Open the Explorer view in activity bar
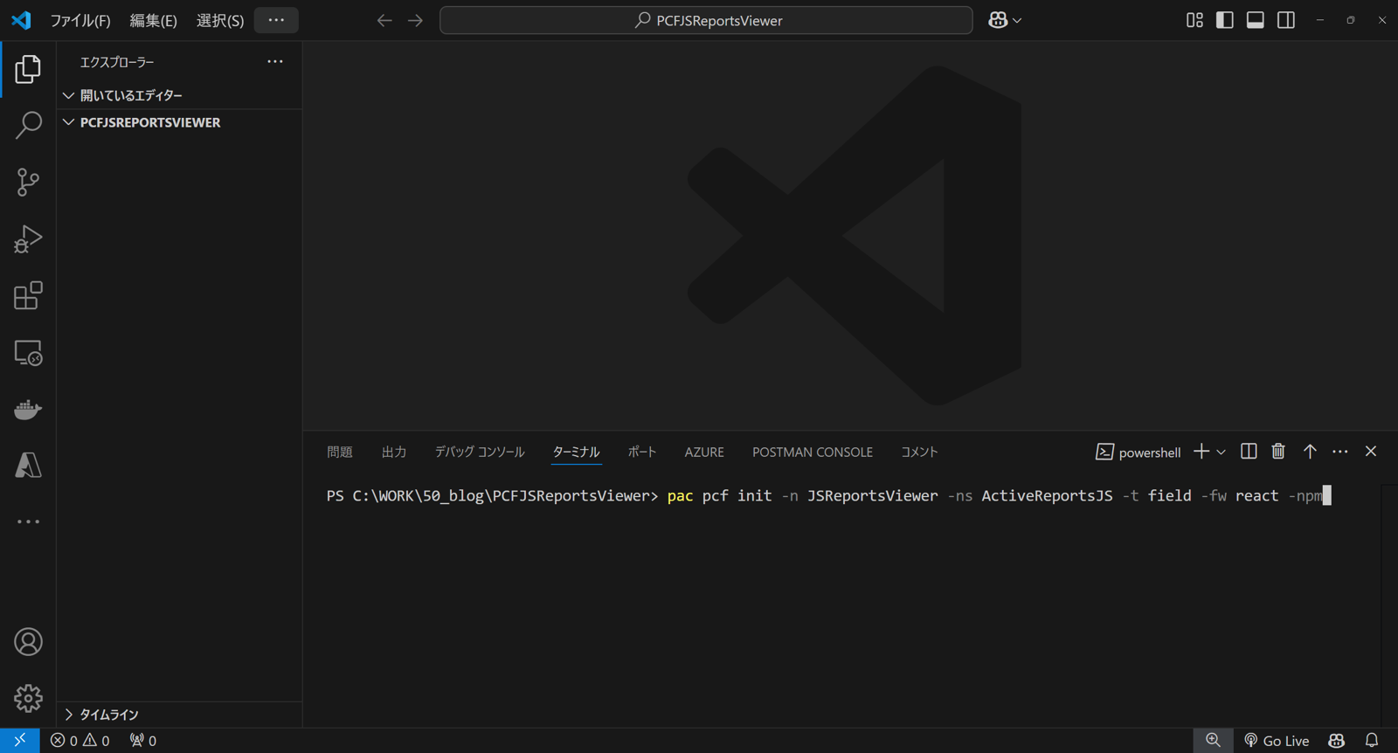1398x753 pixels. pyautogui.click(x=28, y=69)
